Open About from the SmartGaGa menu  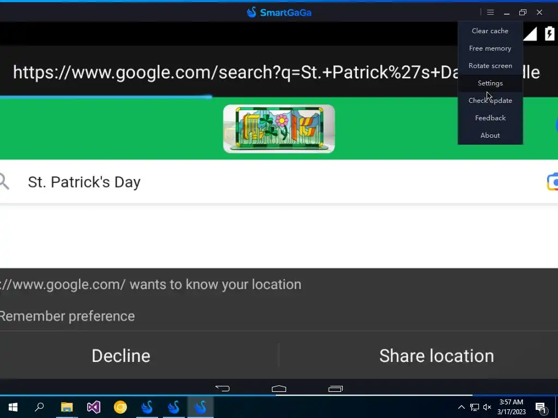pos(490,136)
